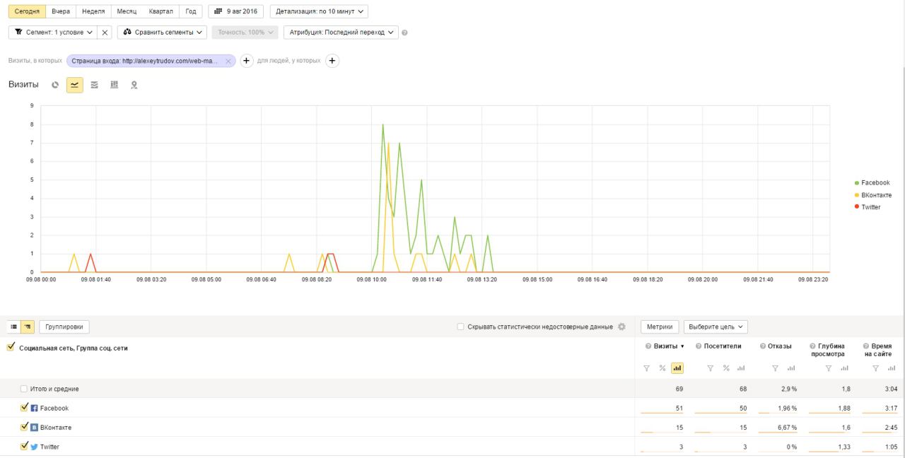Select the 'Год' period tab

(191, 11)
